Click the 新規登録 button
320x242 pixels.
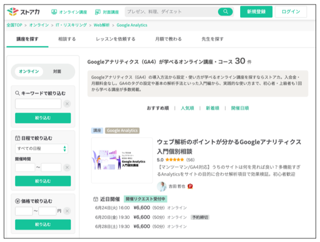[256, 11]
